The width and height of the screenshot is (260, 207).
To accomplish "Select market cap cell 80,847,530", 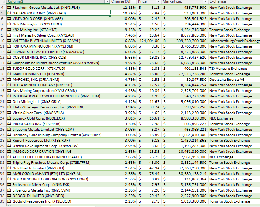I will click(185, 79).
